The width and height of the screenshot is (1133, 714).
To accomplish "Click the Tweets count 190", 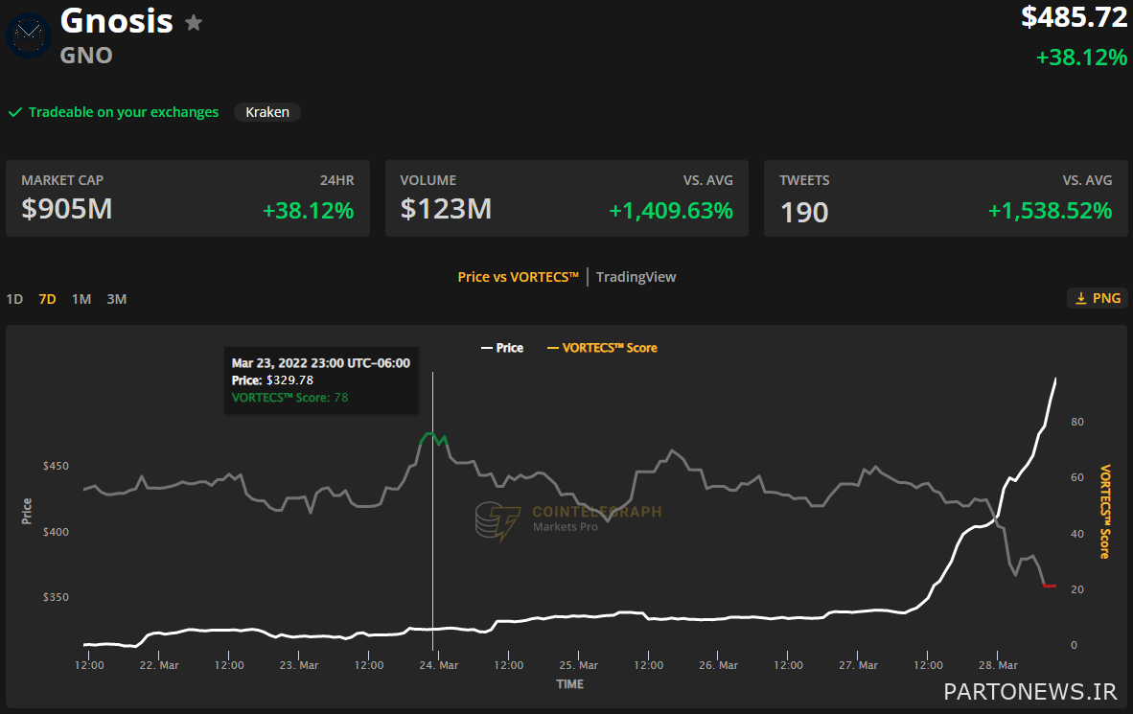I will [804, 213].
